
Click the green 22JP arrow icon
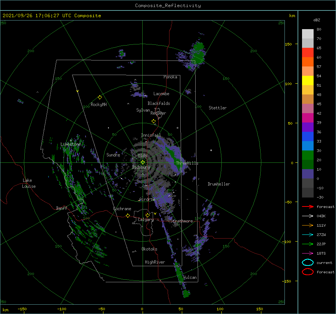(x=308, y=244)
